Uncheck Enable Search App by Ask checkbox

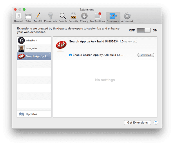tap(71, 55)
